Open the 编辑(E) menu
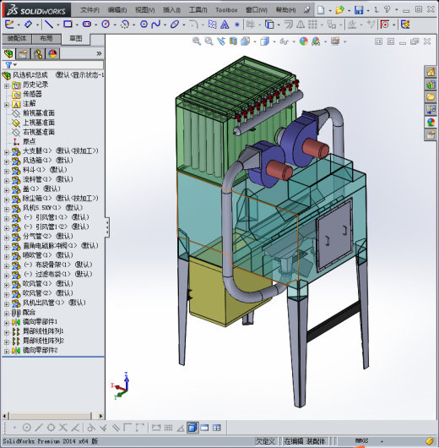This screenshot has height=448, width=439. tap(117, 10)
